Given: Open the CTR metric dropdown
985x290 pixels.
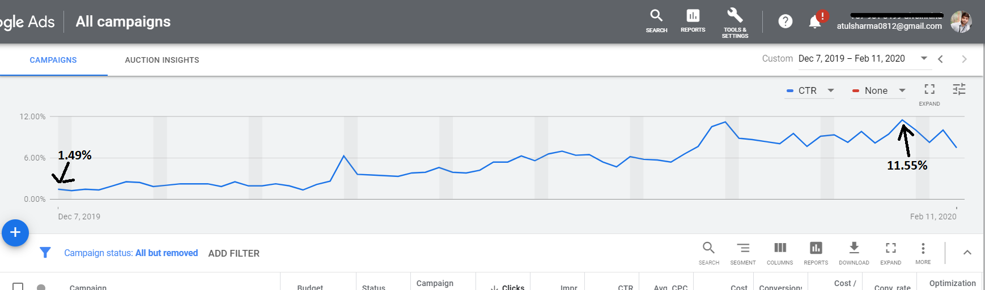Looking at the screenshot, I should click(809, 90).
